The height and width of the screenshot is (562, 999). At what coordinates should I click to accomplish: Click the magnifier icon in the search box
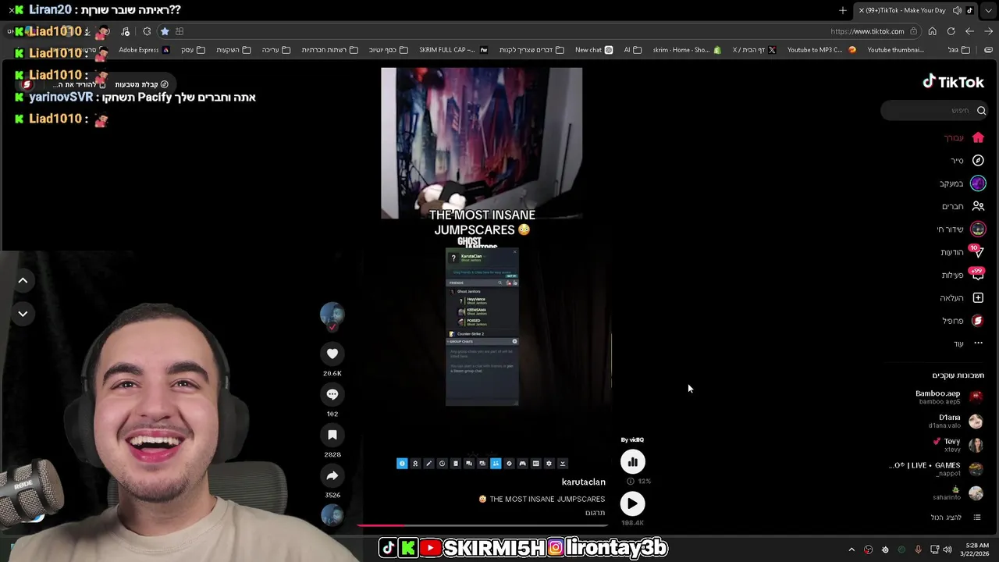[x=981, y=111]
